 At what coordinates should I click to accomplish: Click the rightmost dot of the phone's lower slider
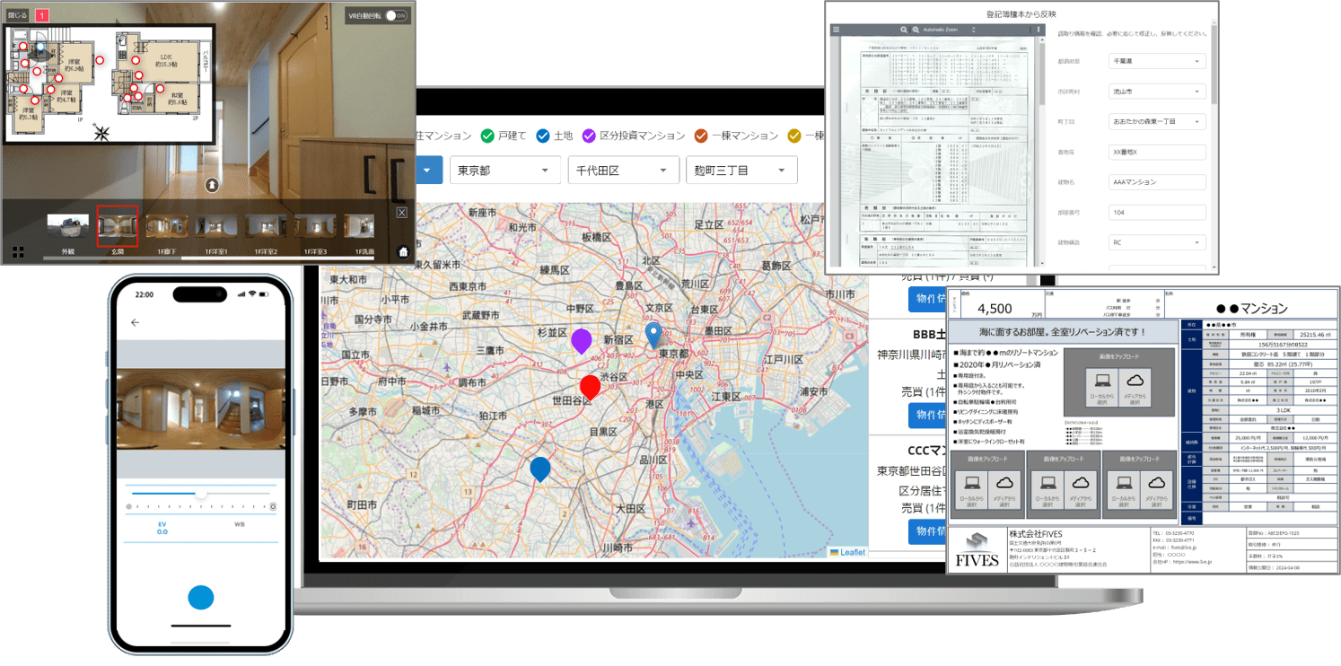click(x=273, y=506)
